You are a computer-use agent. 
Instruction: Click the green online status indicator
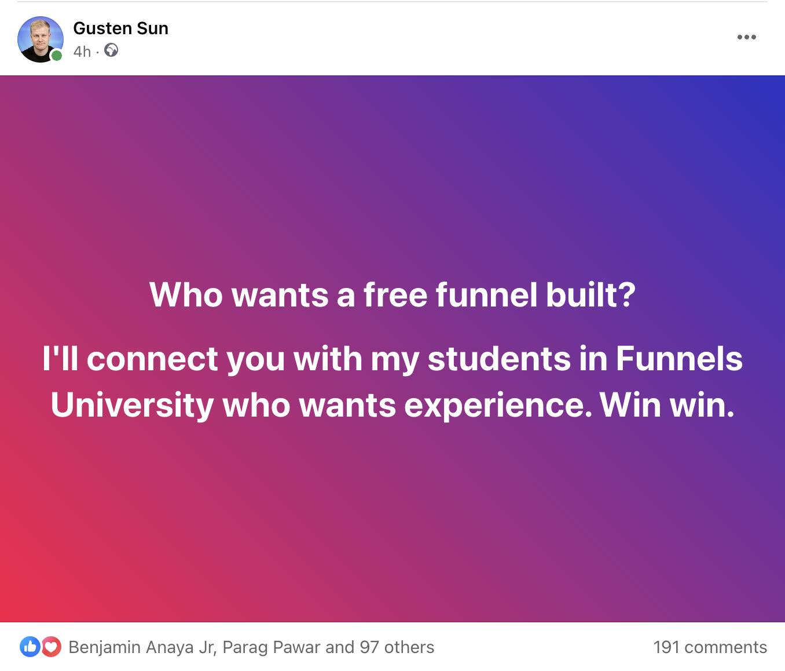[x=57, y=56]
